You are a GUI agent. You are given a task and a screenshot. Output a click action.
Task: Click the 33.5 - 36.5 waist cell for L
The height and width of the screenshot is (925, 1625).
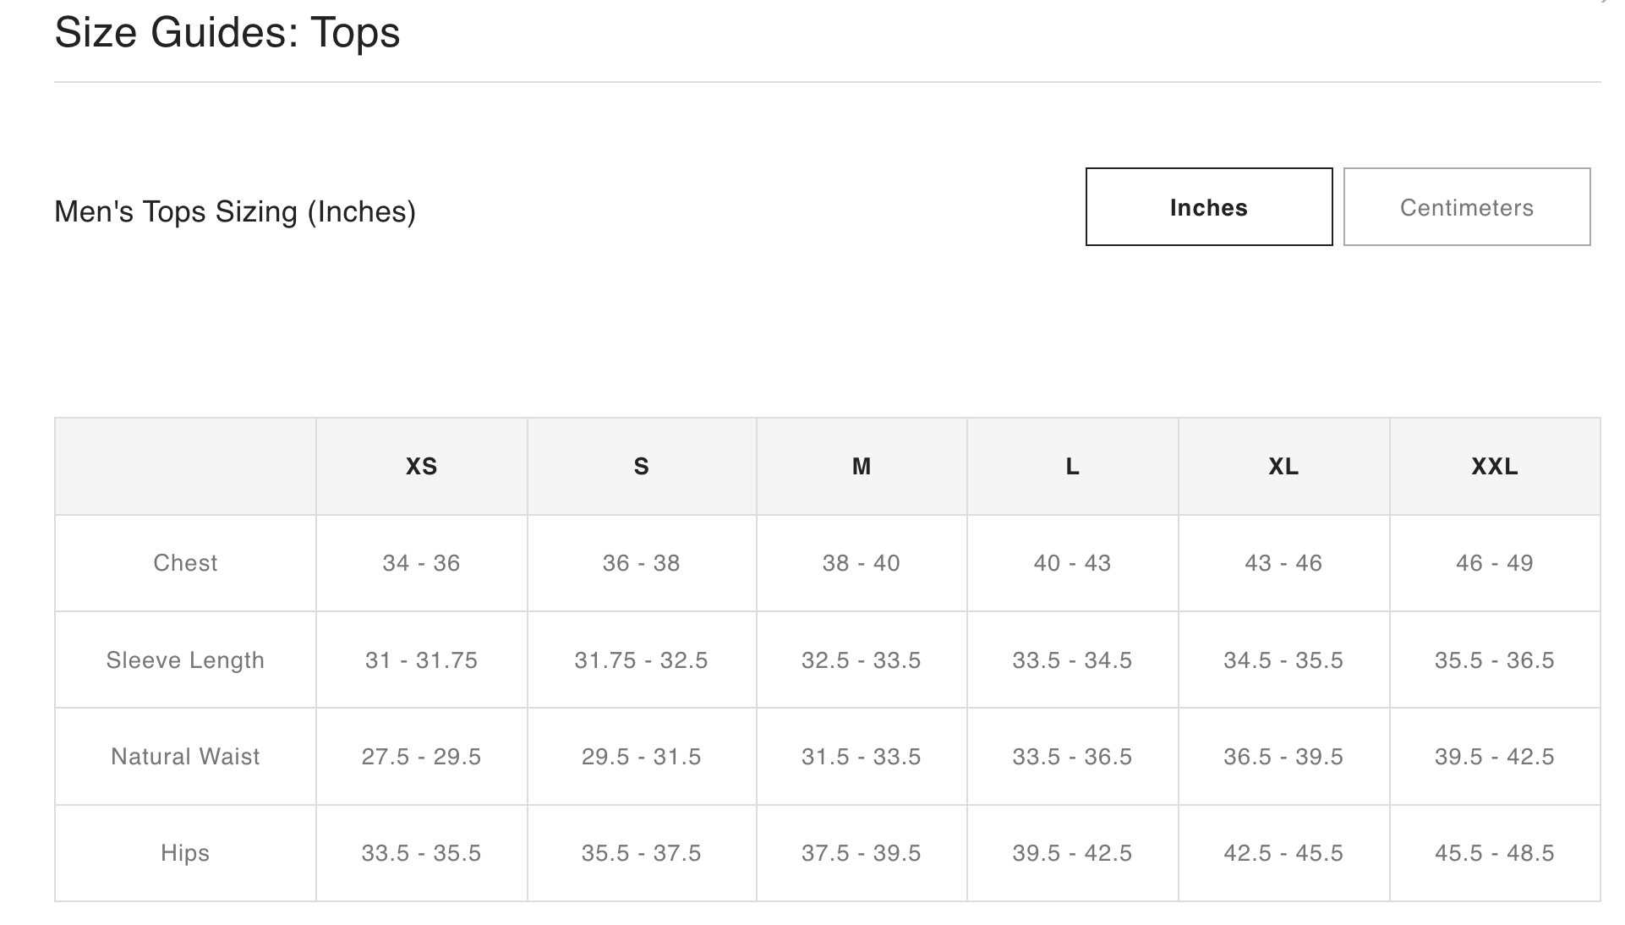1072,757
